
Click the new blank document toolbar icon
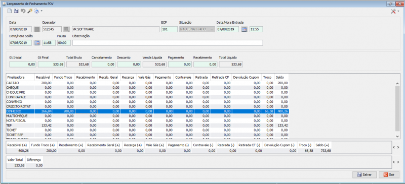(10, 11)
